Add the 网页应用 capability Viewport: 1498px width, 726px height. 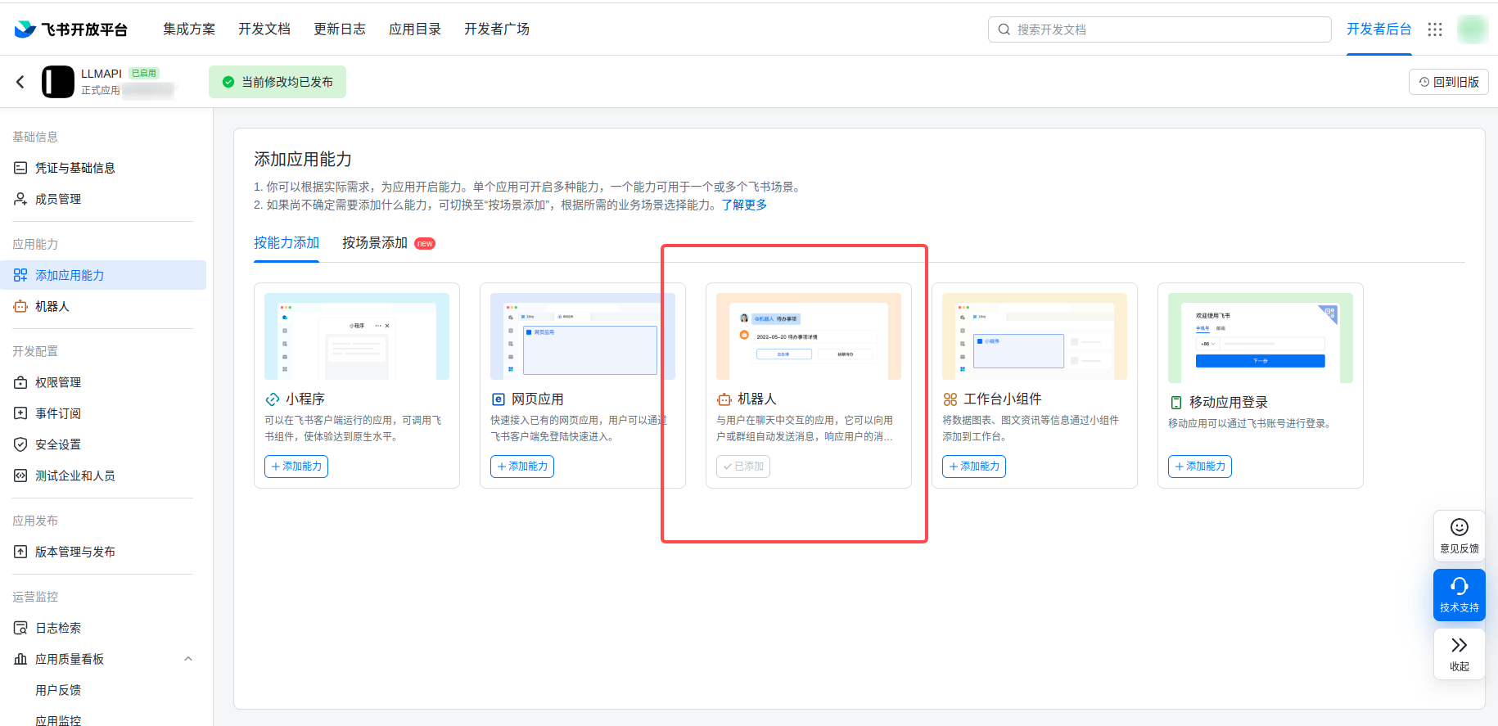522,467
